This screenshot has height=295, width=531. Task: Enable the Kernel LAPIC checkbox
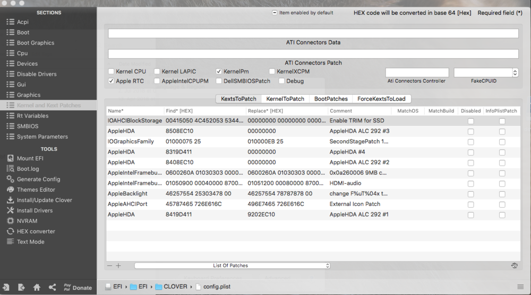pos(157,71)
